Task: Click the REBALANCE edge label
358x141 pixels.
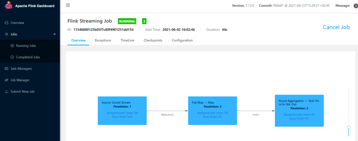Action: (x=167, y=115)
